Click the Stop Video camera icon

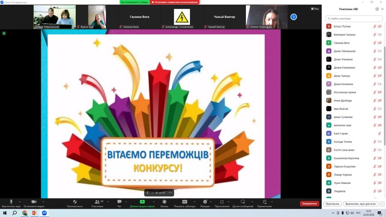point(34,202)
